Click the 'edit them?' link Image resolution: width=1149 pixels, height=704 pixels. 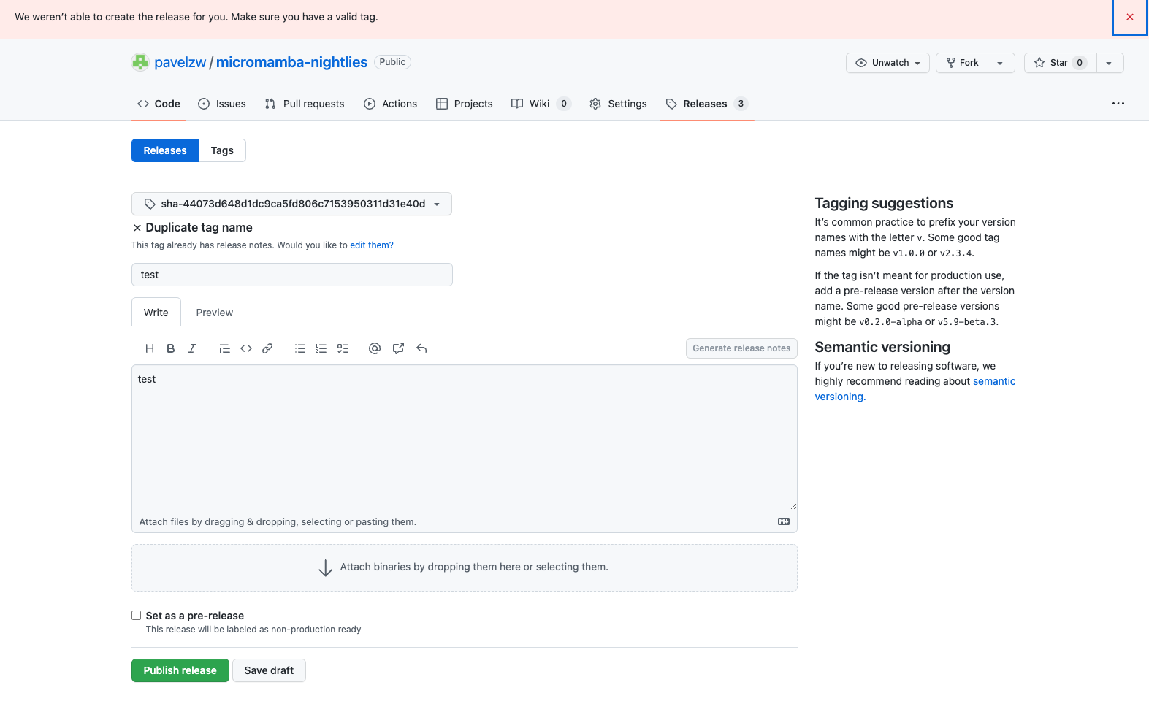click(372, 245)
